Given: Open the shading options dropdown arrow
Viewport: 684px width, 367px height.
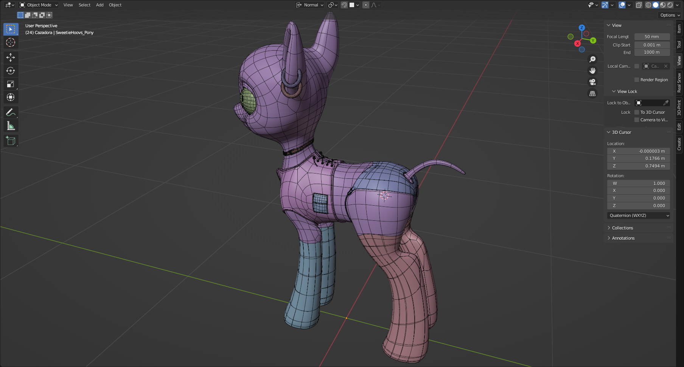Looking at the screenshot, I should [678, 5].
